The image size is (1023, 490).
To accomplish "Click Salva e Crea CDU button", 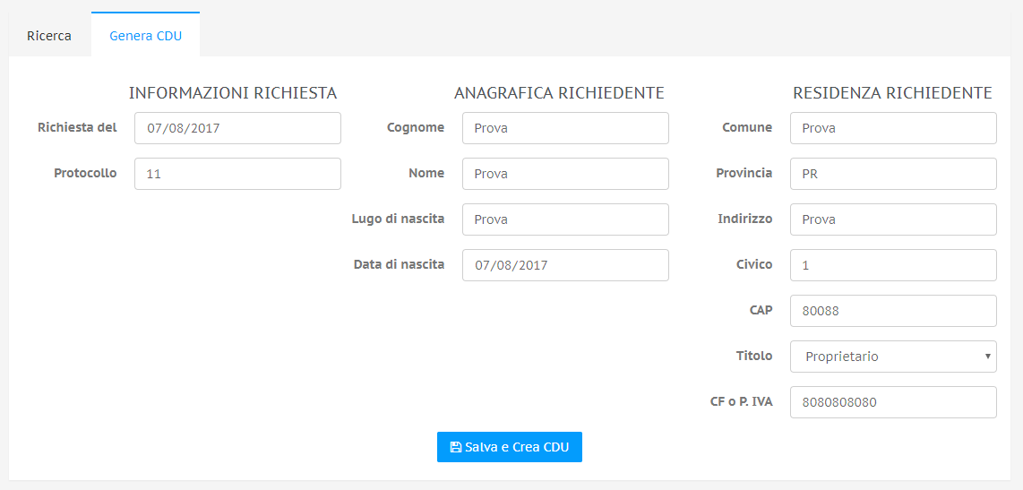I will pos(510,447).
